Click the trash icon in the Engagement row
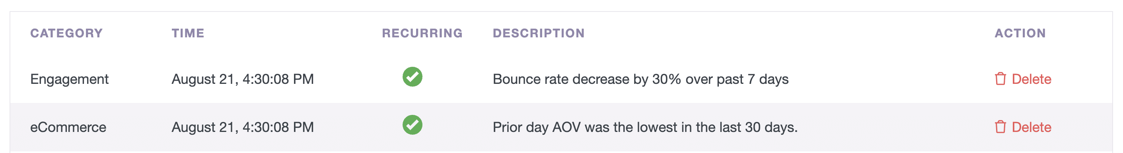Viewport: 1123px width, 153px height. (1000, 79)
